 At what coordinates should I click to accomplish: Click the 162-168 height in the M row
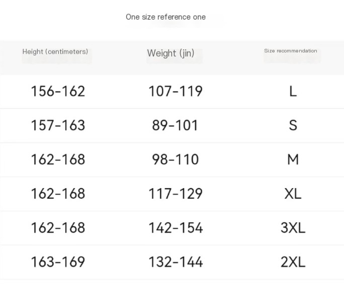[x=58, y=160]
